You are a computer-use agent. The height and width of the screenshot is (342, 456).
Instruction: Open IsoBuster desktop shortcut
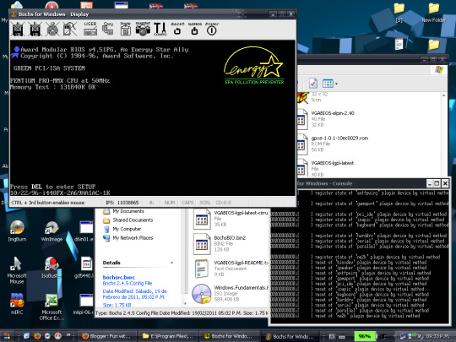tap(52, 268)
